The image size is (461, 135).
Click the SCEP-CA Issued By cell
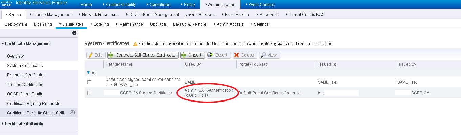pyautogui.click(x=420, y=93)
